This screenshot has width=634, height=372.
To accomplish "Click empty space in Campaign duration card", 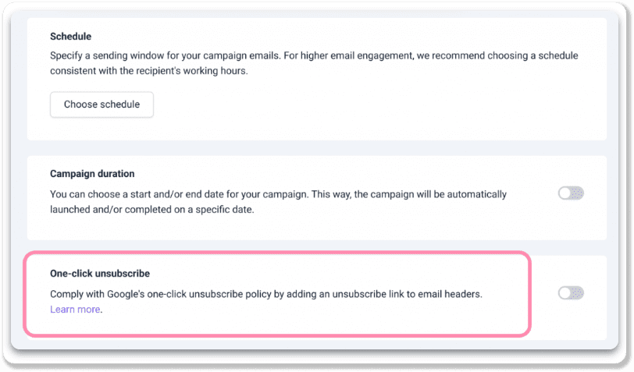I will 390,226.
